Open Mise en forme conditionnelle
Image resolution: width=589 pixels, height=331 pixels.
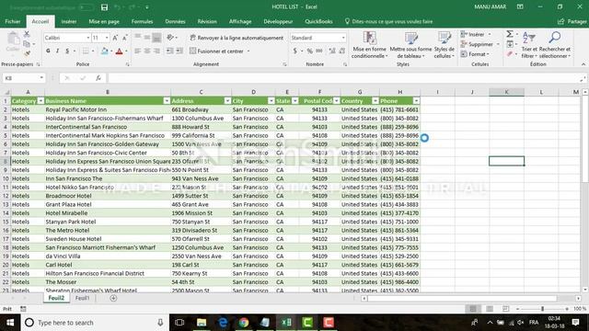pyautogui.click(x=370, y=45)
